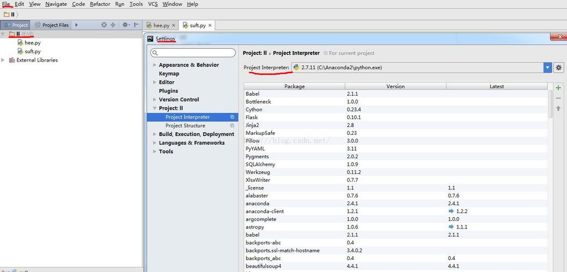
Task: Close the suft.py editor tab
Action: (210, 26)
